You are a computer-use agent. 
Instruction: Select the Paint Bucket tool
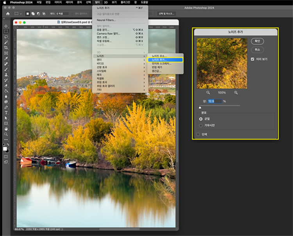pyautogui.click(x=6, y=91)
